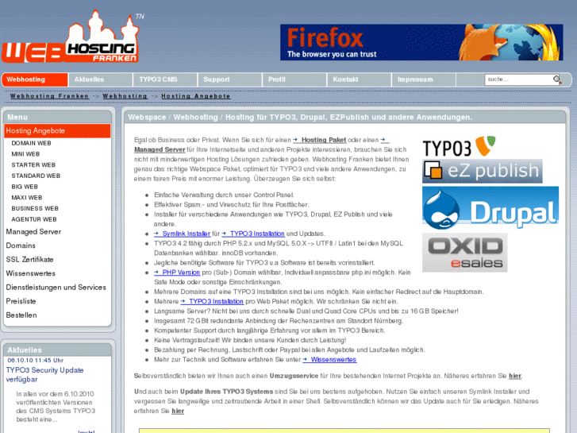Click the Drupal logo banner
The width and height of the screenshot is (577, 433).
click(x=490, y=208)
